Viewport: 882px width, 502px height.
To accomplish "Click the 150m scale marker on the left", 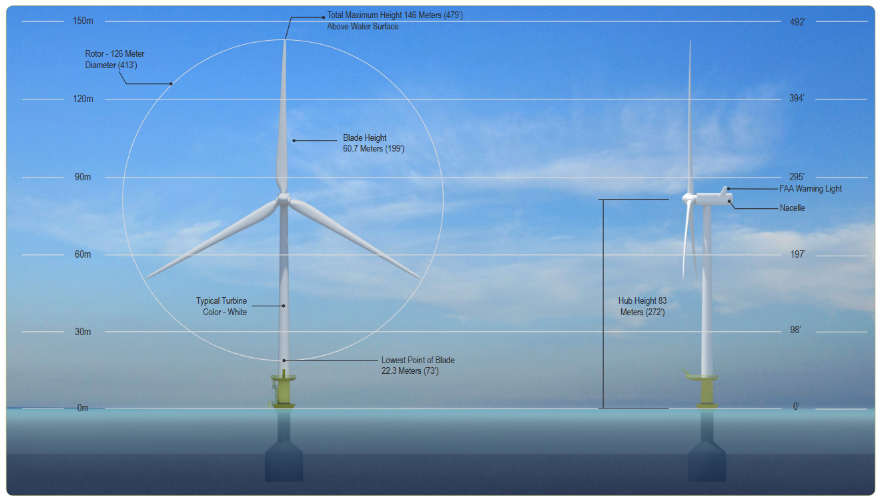I will (83, 21).
